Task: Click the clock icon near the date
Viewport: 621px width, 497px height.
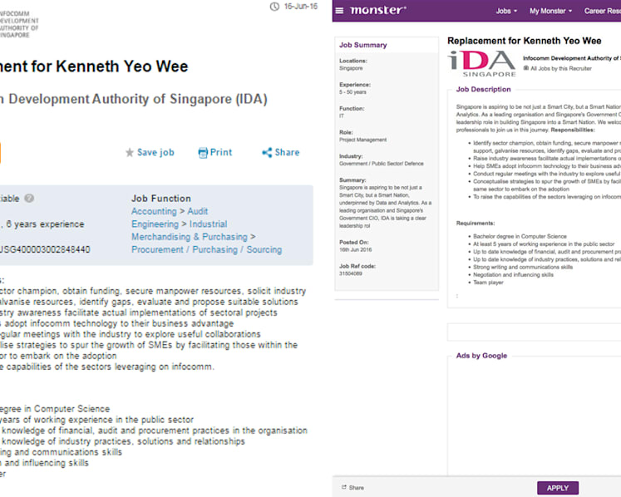Action: click(x=274, y=7)
